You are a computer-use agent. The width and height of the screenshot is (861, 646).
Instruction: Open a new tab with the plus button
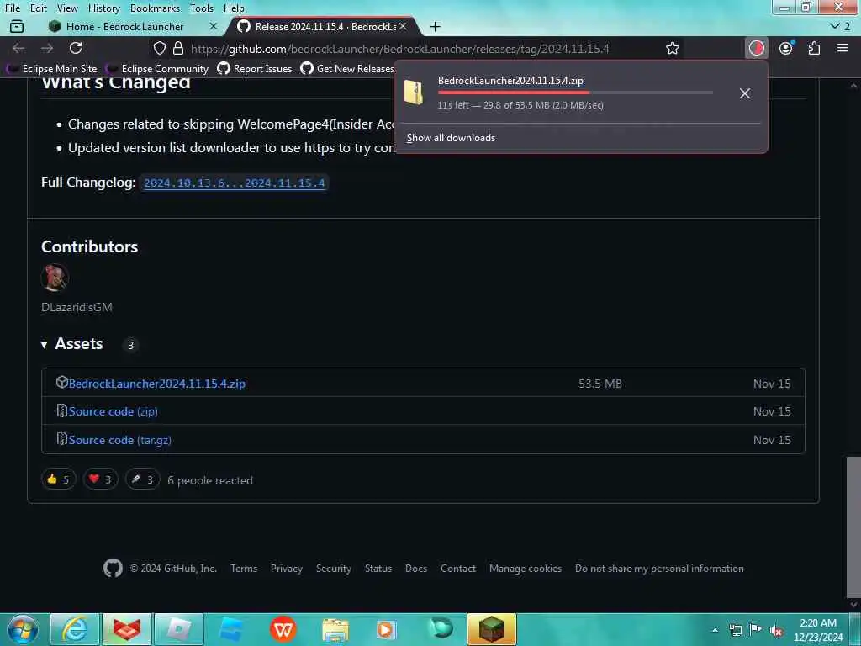436,26
